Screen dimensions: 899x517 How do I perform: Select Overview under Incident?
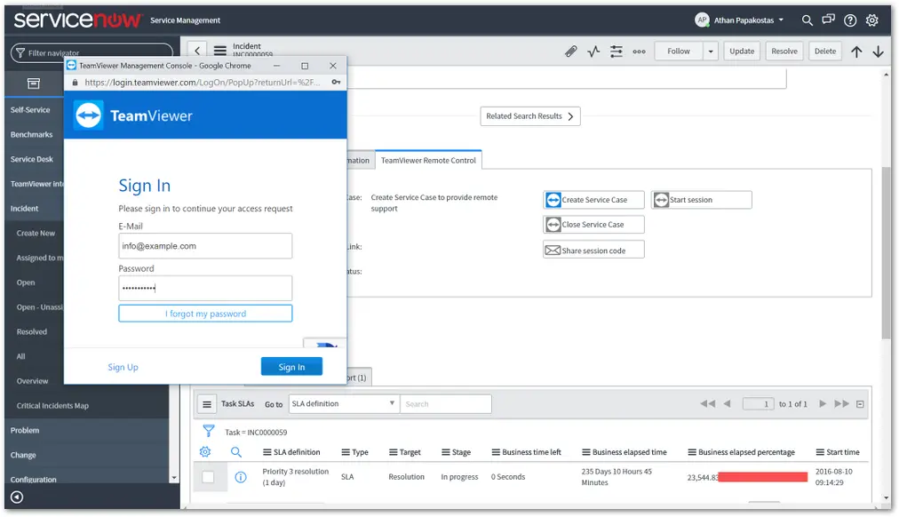[x=32, y=381]
